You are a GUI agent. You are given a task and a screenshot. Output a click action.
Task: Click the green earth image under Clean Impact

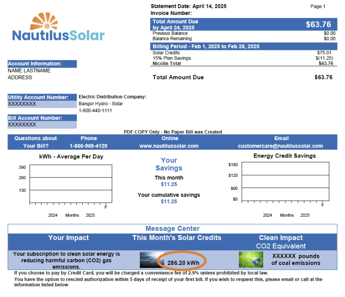[x=251, y=260]
